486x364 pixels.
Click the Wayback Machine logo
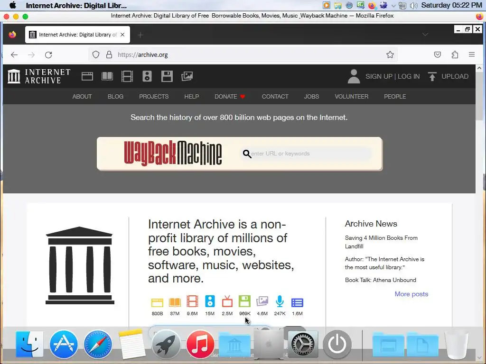pos(173,153)
